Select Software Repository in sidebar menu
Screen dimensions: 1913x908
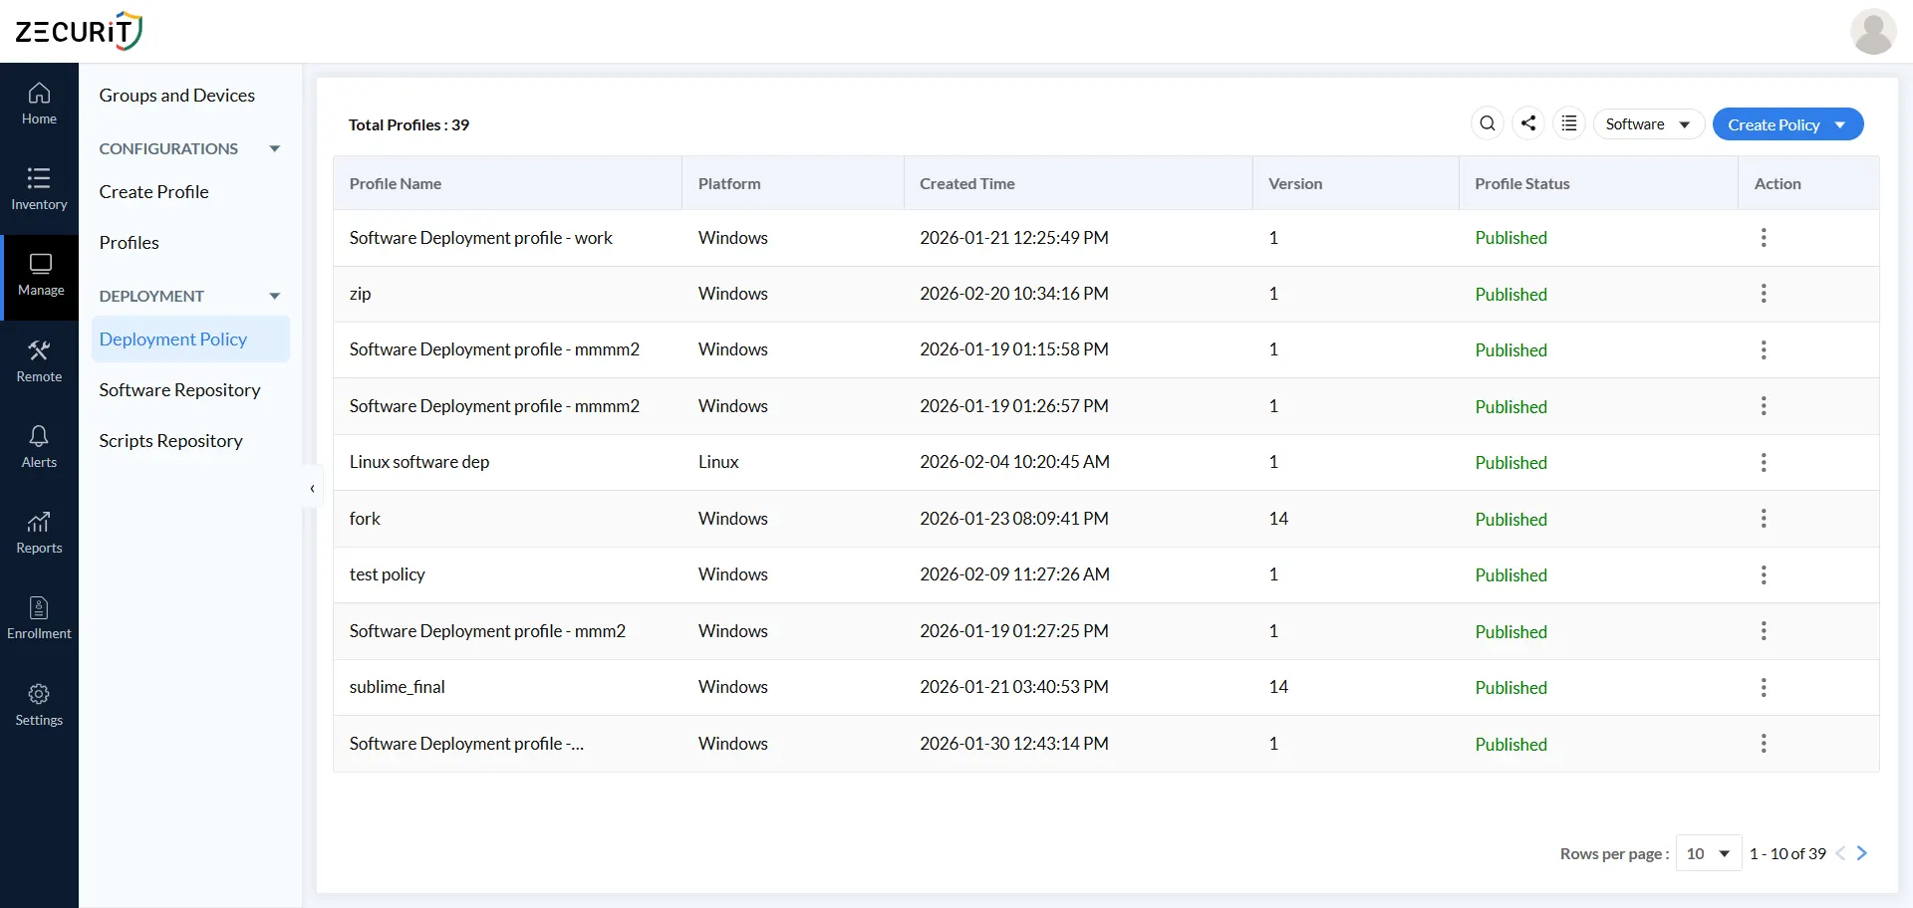(x=179, y=389)
